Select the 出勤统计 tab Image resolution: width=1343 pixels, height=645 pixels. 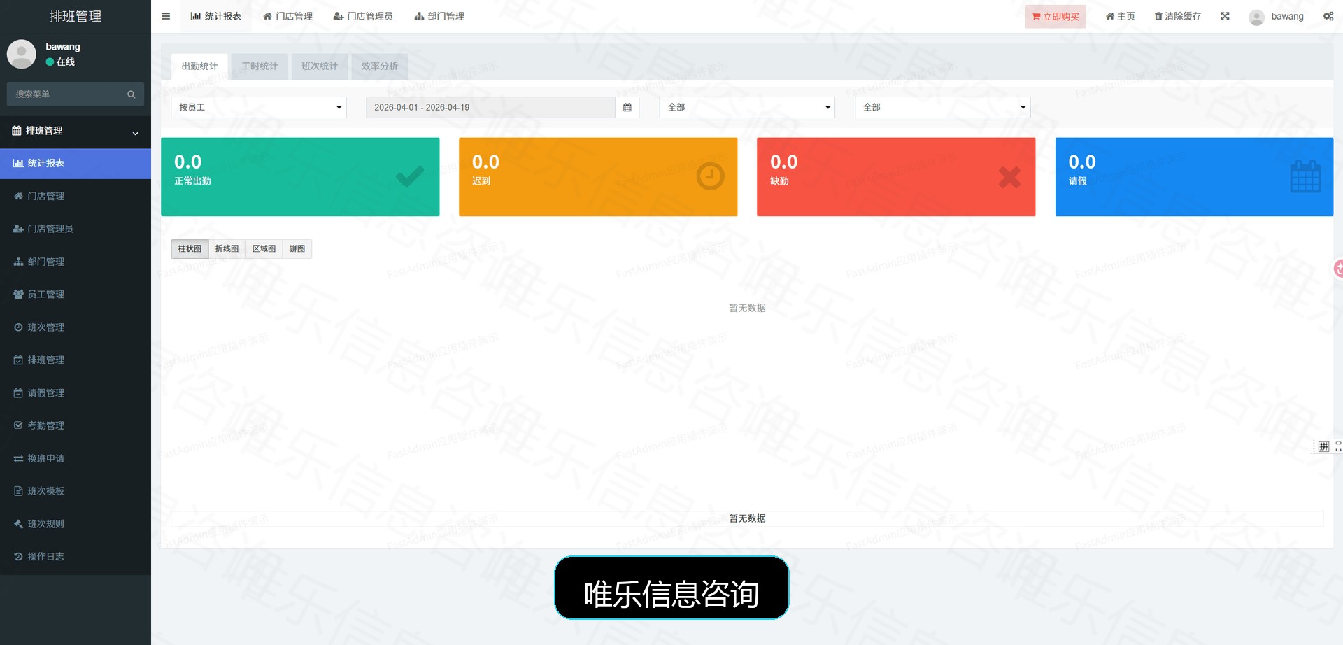[199, 66]
